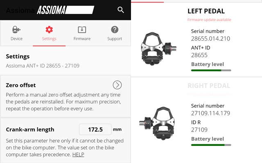
Task: Expand Zero offset with arrow button
Action: click(x=117, y=85)
